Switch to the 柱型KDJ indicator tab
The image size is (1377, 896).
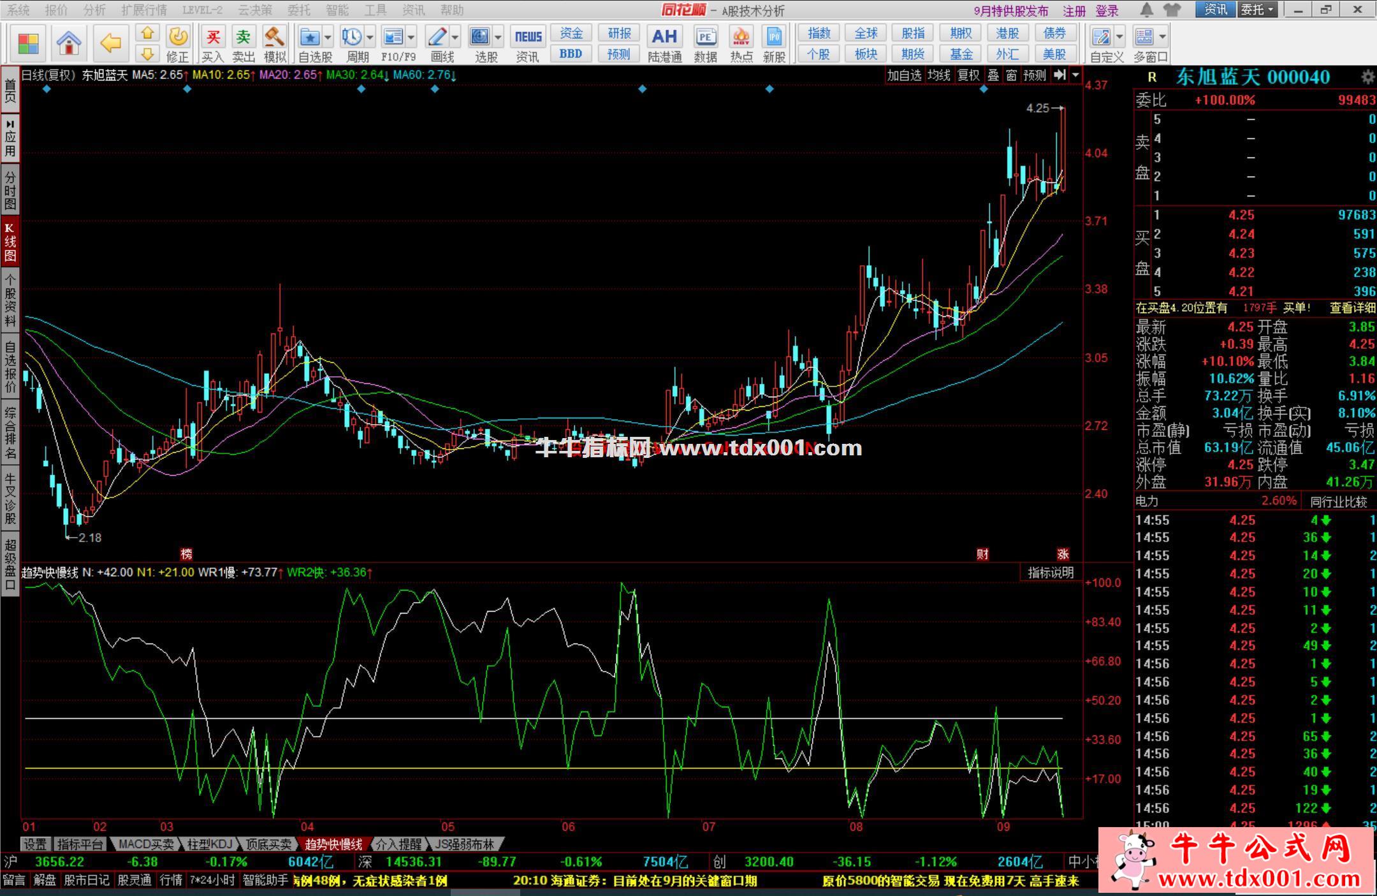tap(210, 844)
